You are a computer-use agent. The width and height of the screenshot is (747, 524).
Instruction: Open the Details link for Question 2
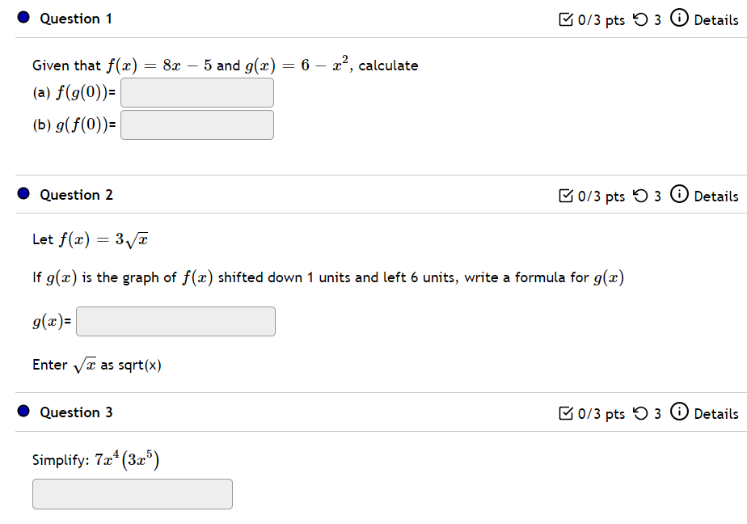coord(716,196)
